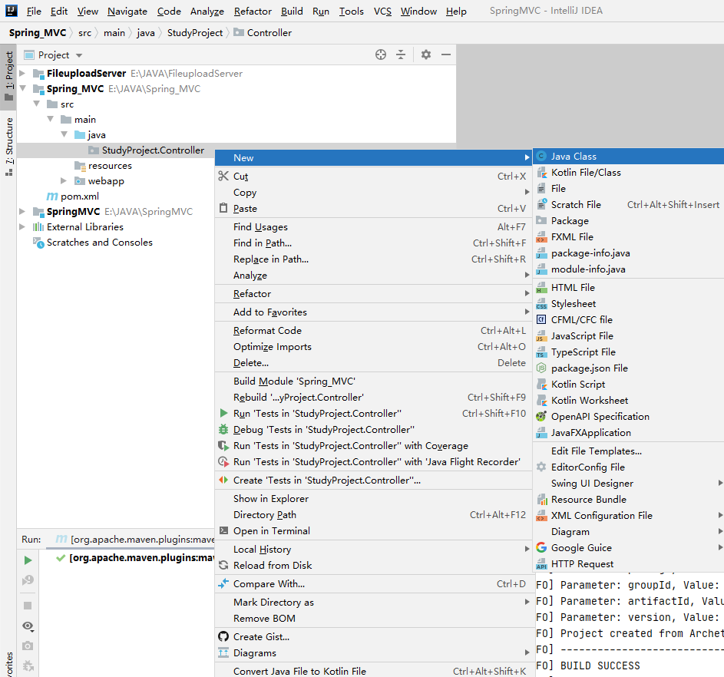Open the Refactor menu in menu bar
724x677 pixels.
click(x=253, y=12)
